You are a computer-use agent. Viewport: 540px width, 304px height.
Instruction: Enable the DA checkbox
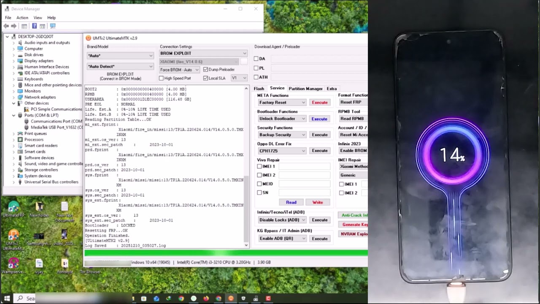click(256, 59)
